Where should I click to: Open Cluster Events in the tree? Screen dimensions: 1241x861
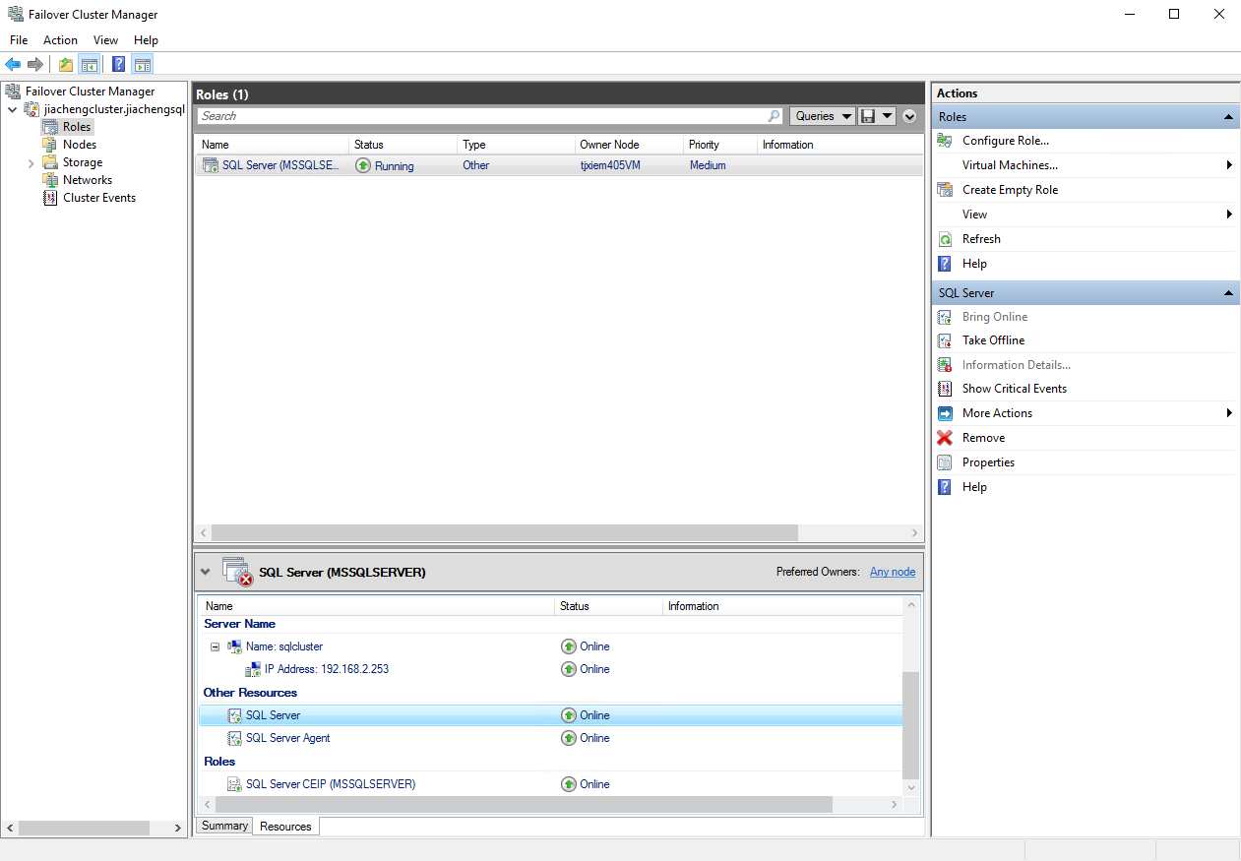tap(99, 198)
